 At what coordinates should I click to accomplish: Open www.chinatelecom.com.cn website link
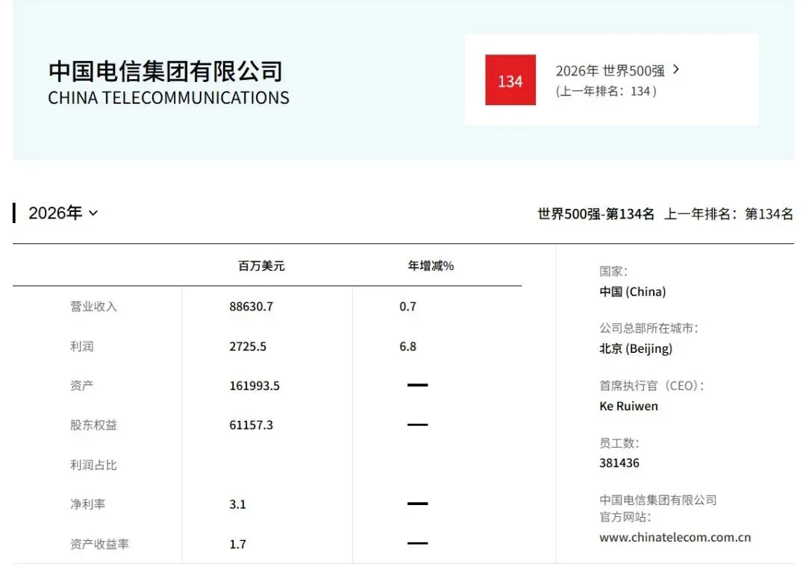coord(675,537)
